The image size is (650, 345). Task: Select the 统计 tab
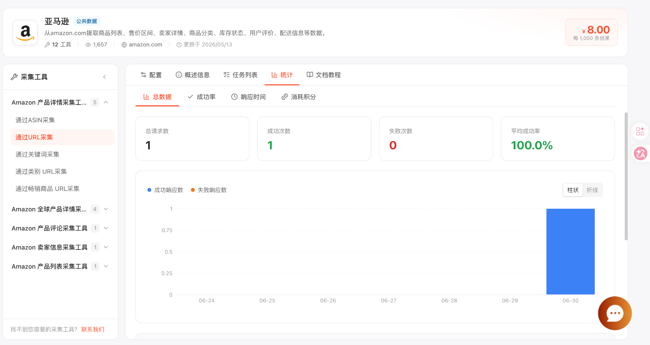282,75
